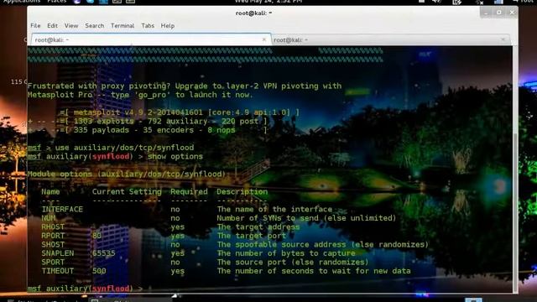Click the SNAPLEN option name

(58, 253)
